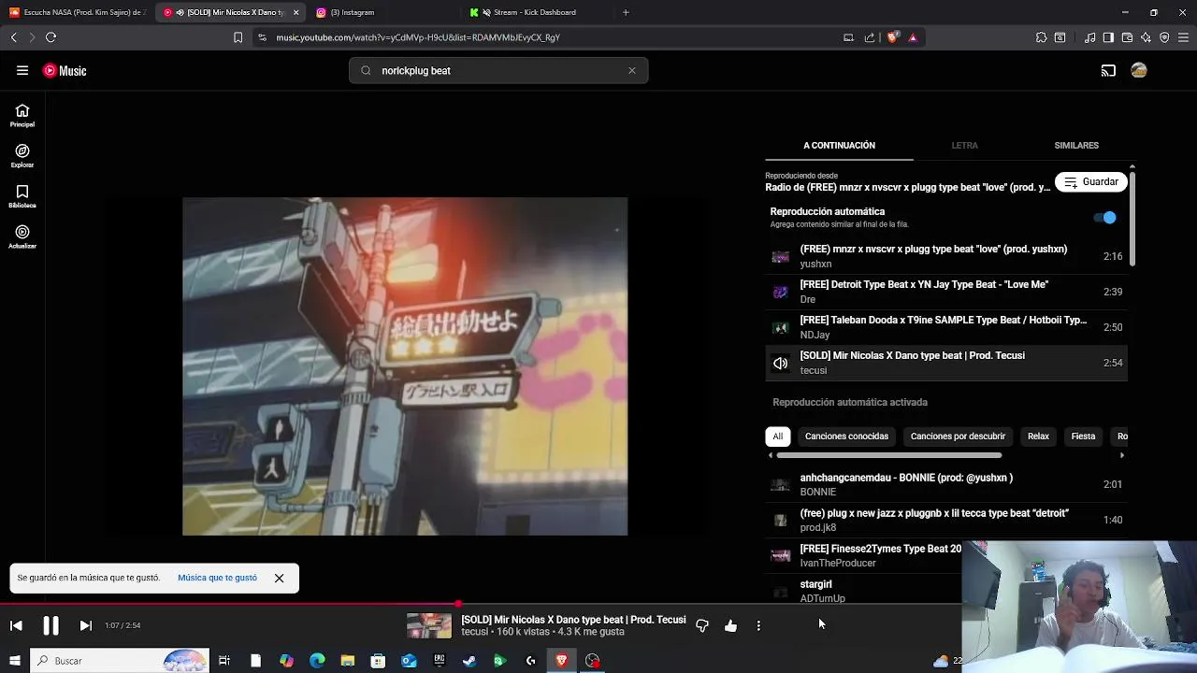
Task: Click the YouTube Music logo
Action: click(x=65, y=70)
